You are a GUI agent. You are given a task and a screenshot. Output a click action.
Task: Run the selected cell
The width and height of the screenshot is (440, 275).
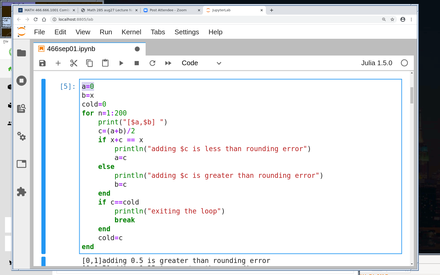(x=121, y=63)
